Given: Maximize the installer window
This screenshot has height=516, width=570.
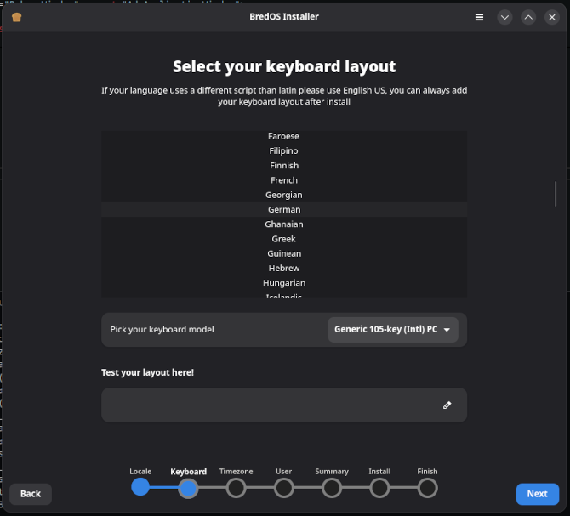Looking at the screenshot, I should (x=528, y=17).
